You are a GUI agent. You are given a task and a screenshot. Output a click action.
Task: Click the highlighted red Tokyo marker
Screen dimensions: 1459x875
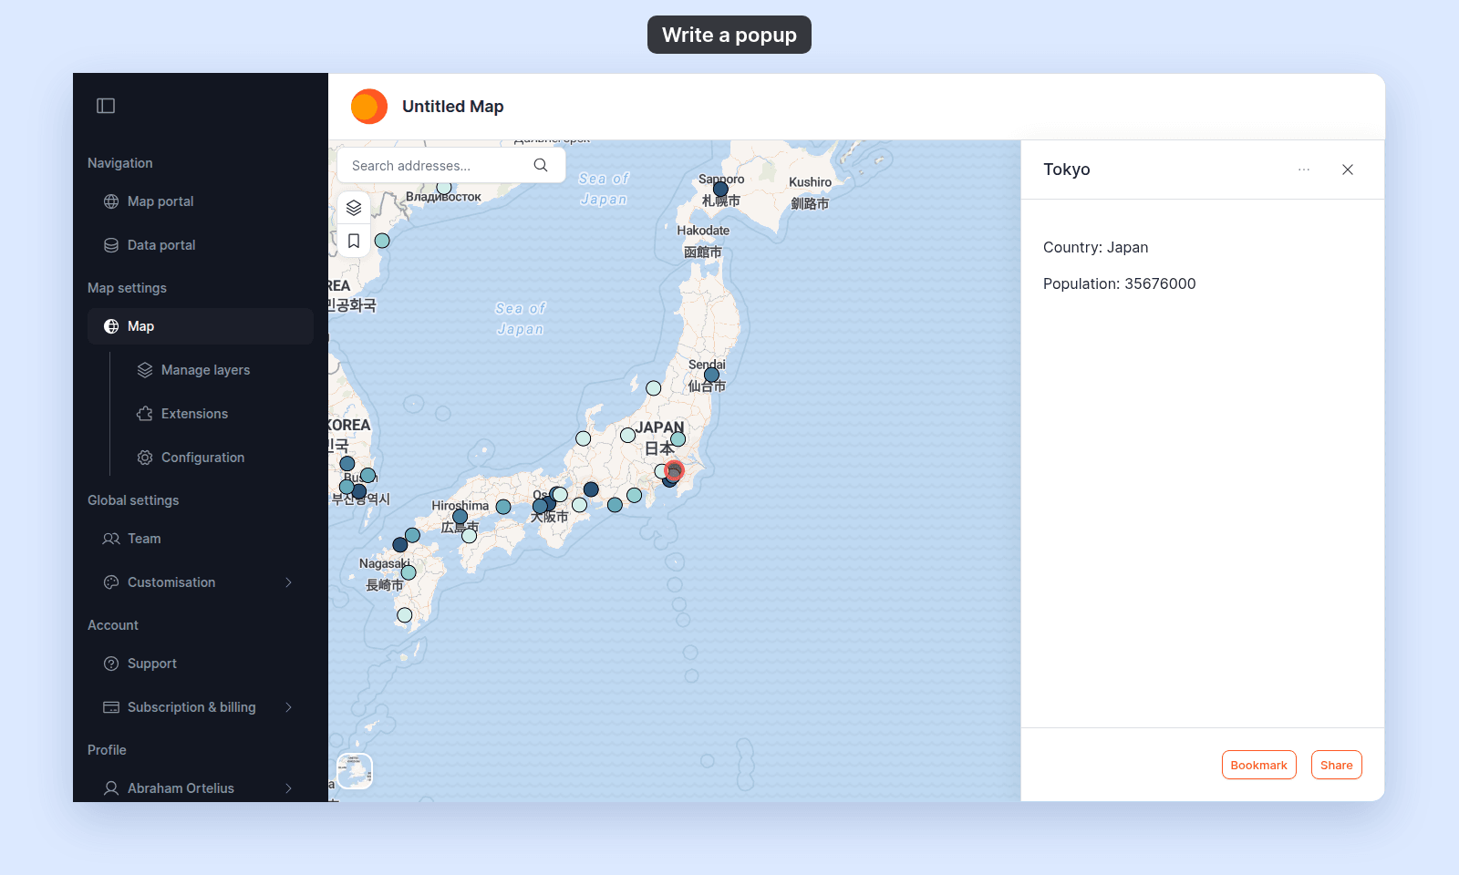click(674, 471)
